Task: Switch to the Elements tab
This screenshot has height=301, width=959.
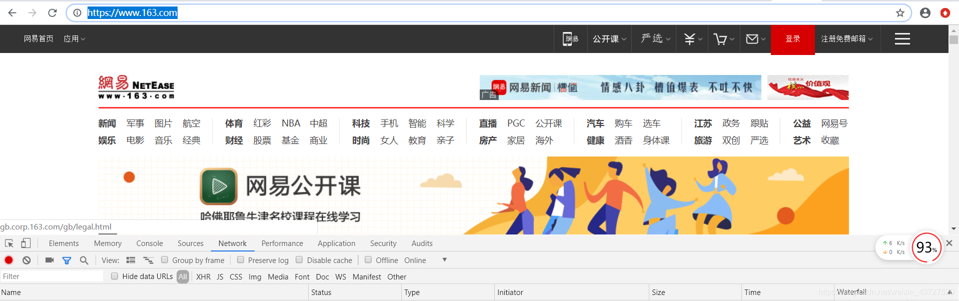Action: [x=64, y=243]
